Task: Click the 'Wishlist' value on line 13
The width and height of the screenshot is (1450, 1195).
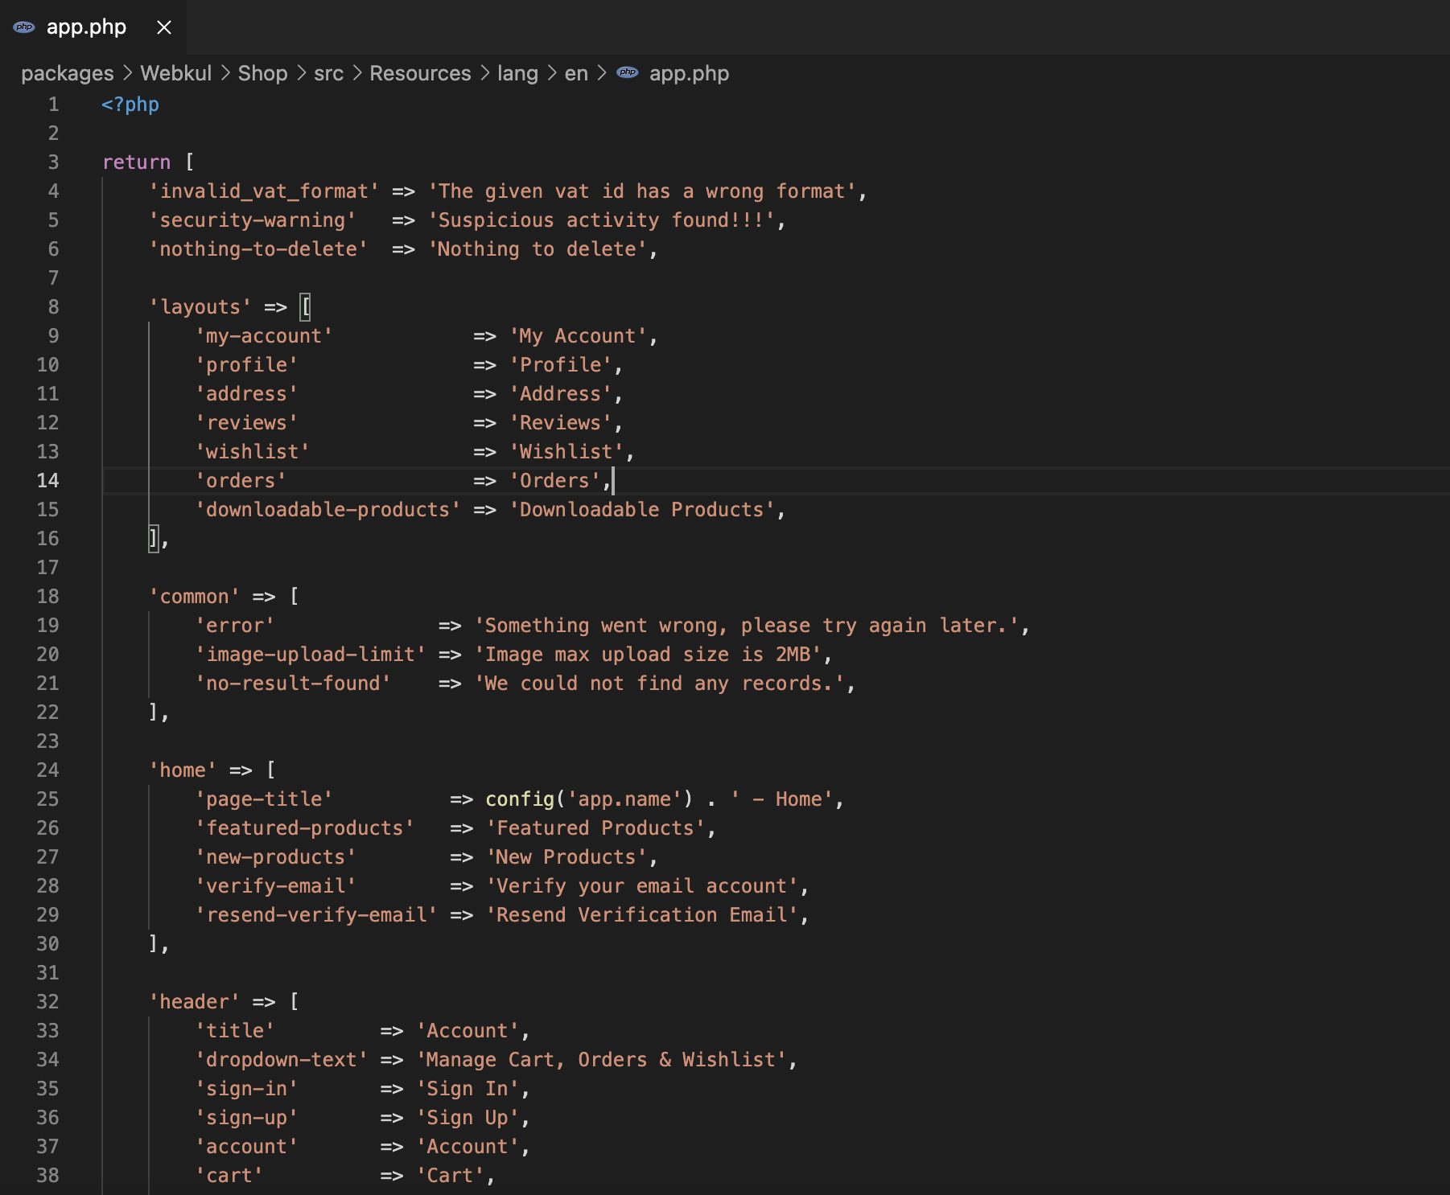Action: point(566,452)
